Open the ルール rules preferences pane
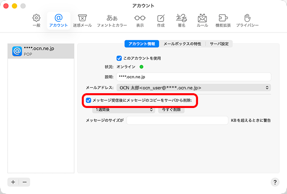The height and width of the screenshot is (194, 287). (x=202, y=20)
